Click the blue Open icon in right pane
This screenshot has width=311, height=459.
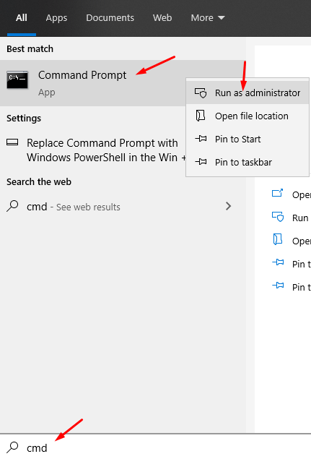[x=277, y=193]
